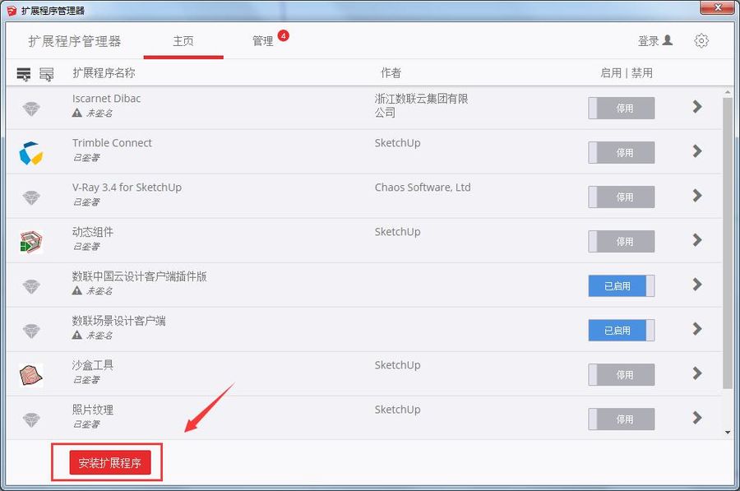Enable the 动态组件 toggle
The image size is (740, 491).
(621, 241)
